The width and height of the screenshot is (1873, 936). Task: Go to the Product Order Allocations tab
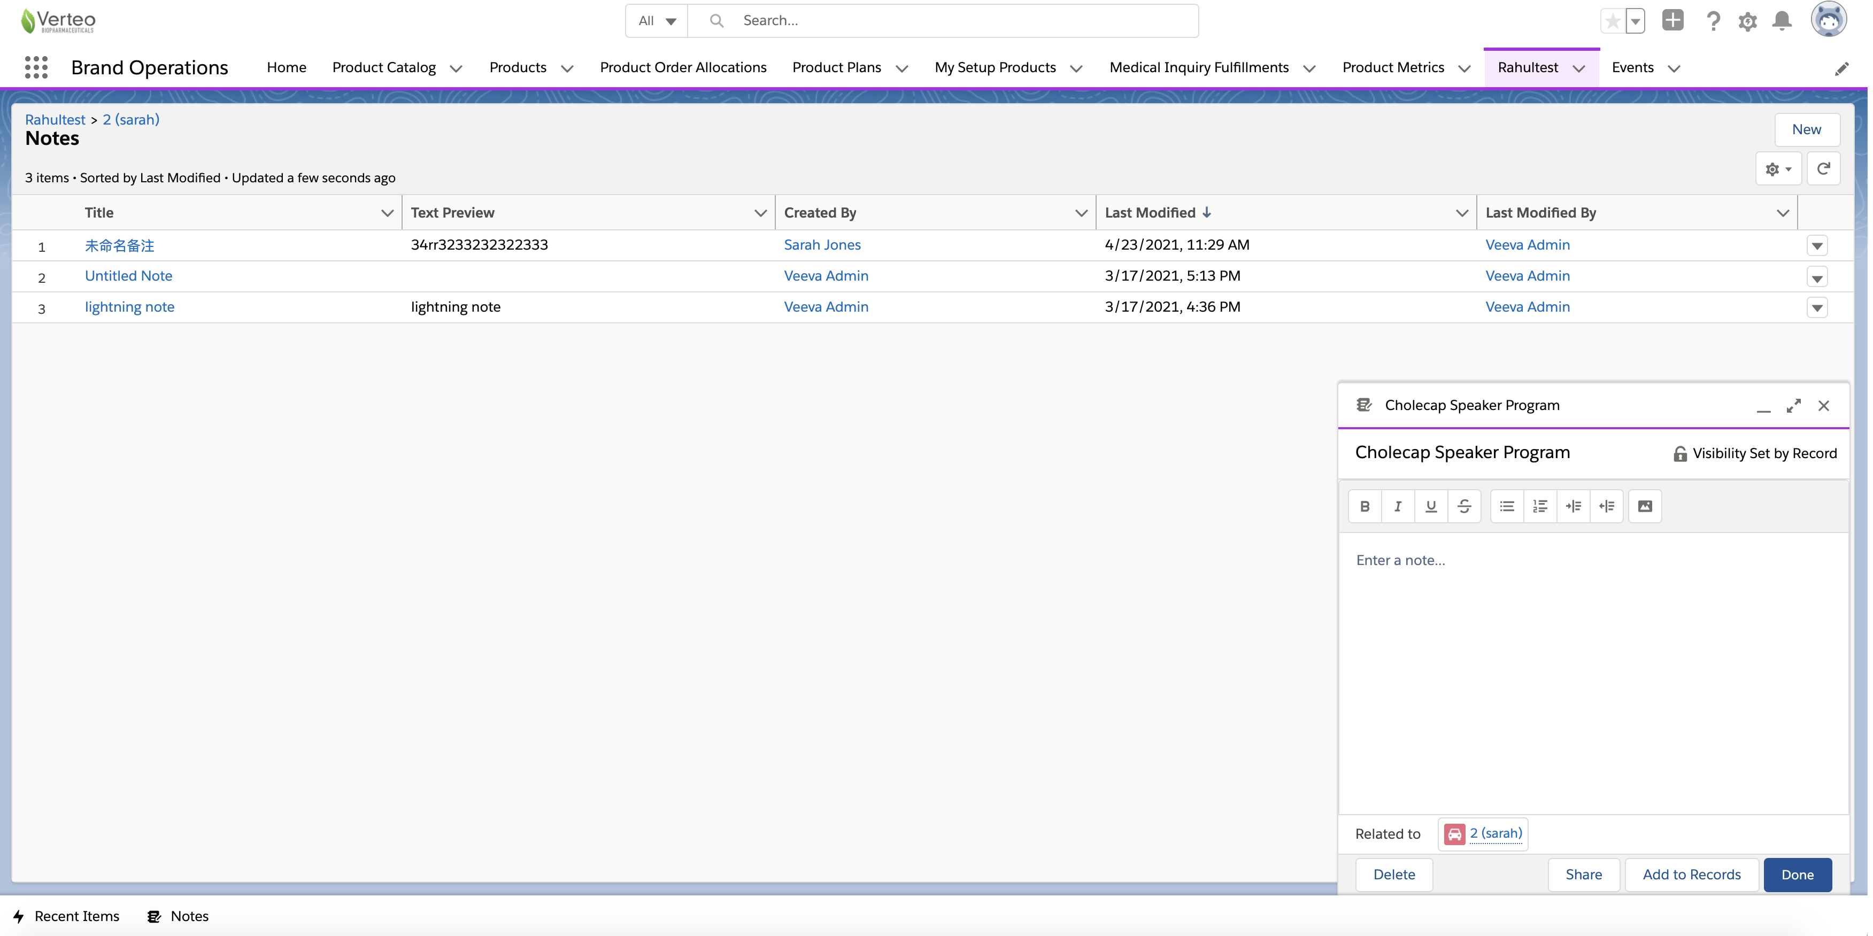(x=683, y=67)
